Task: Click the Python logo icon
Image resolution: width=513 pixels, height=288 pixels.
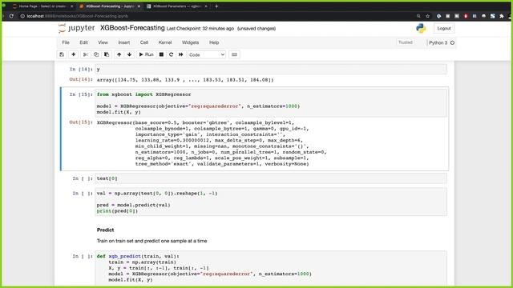Action: pyautogui.click(x=421, y=29)
